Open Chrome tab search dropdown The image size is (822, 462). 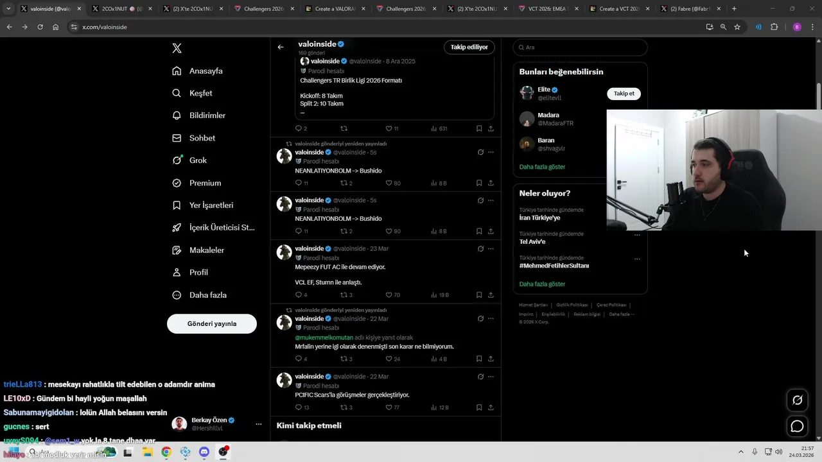(8, 9)
